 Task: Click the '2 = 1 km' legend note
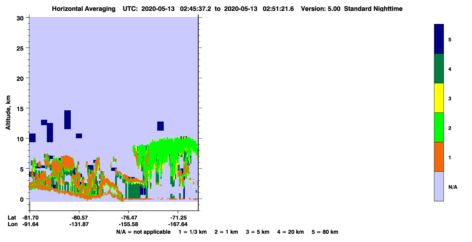coord(227,232)
